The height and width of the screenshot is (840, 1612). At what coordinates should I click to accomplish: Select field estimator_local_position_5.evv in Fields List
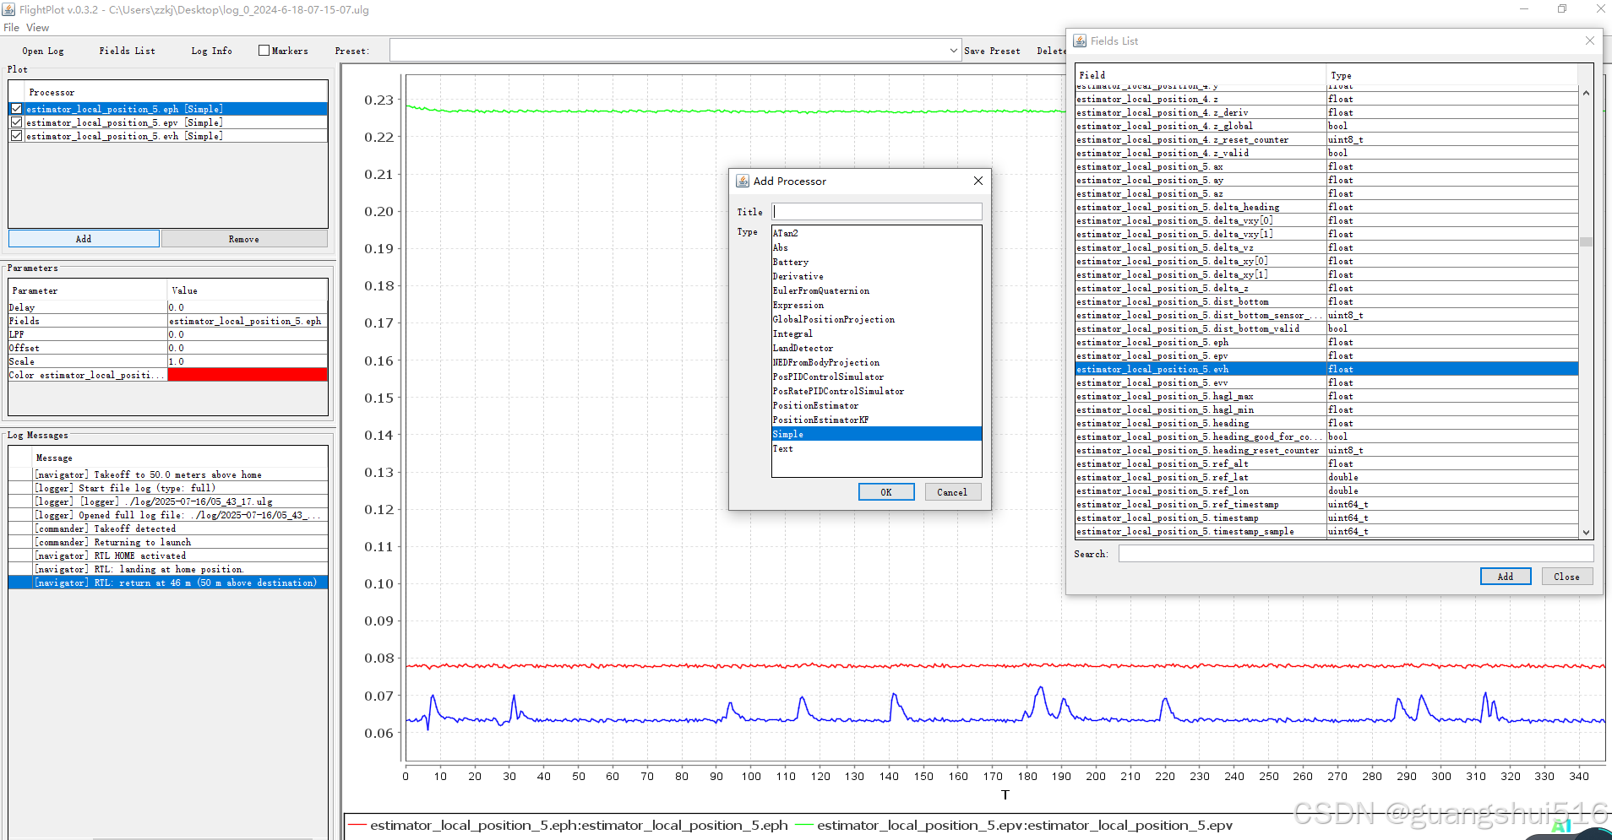pos(1326,382)
